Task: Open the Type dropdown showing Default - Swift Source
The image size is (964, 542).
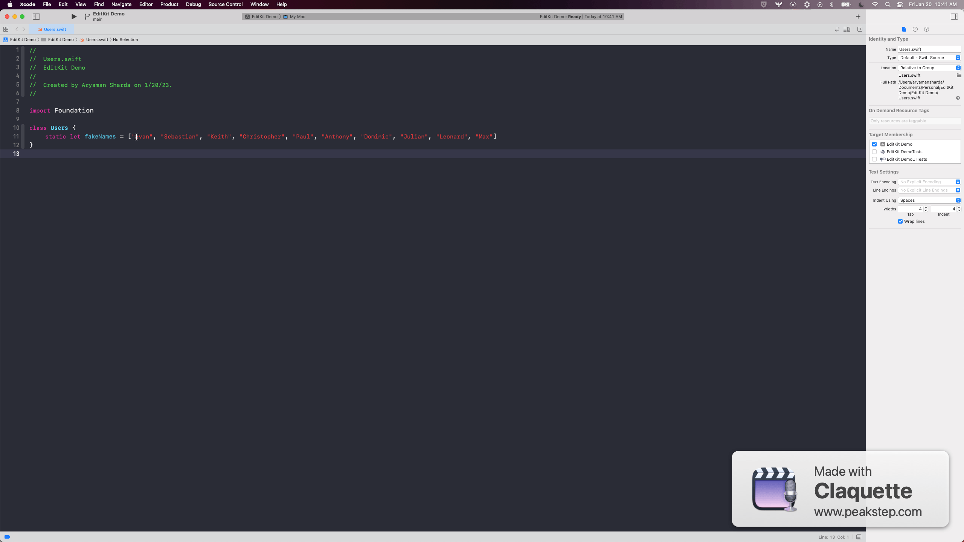Action: (929, 58)
